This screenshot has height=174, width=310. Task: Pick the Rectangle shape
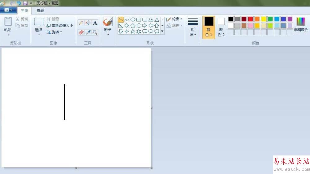coord(139,19)
